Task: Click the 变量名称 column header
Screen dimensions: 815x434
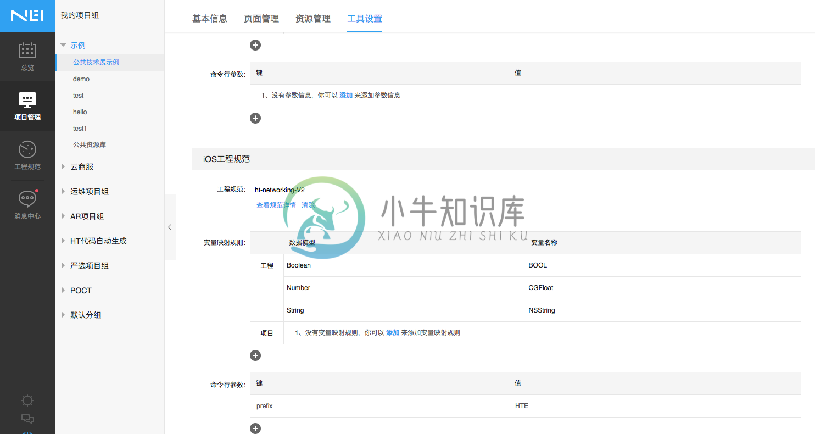Action: 544,242
